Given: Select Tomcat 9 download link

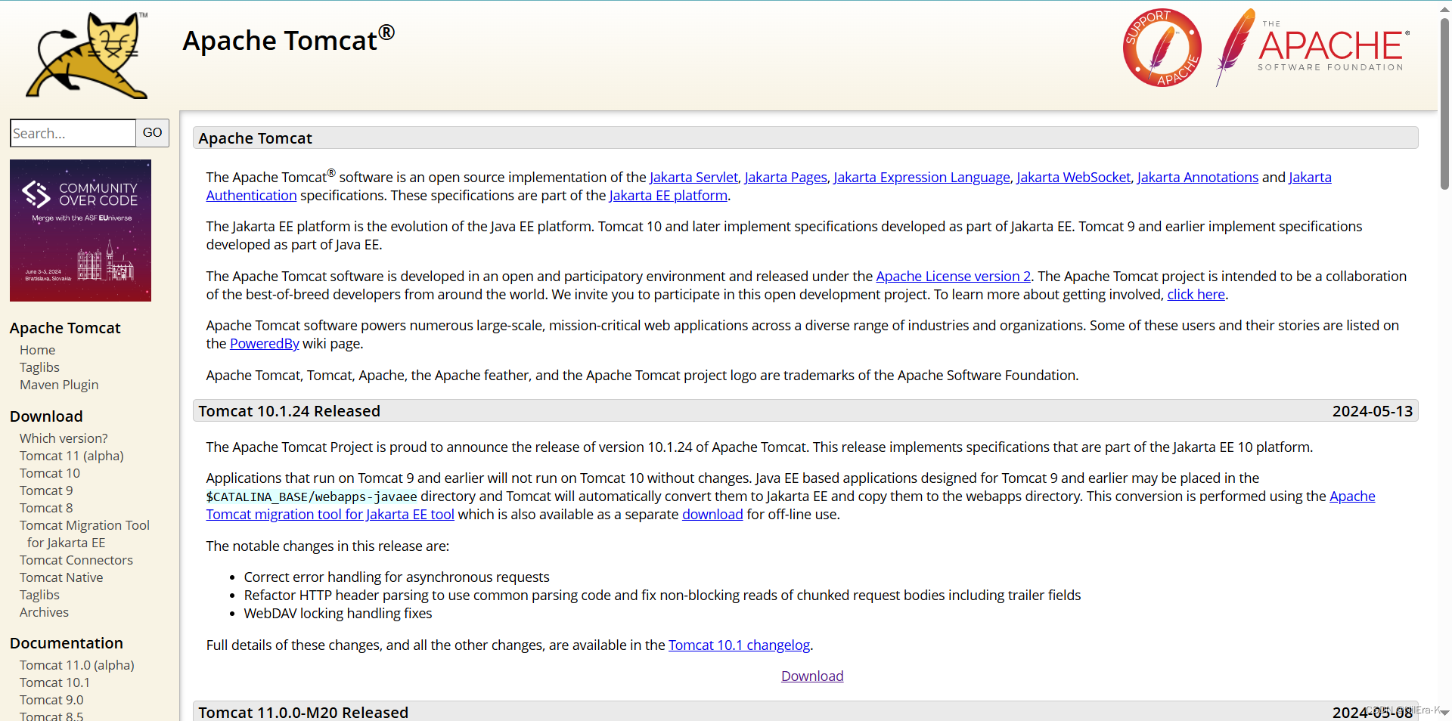Looking at the screenshot, I should pos(46,490).
